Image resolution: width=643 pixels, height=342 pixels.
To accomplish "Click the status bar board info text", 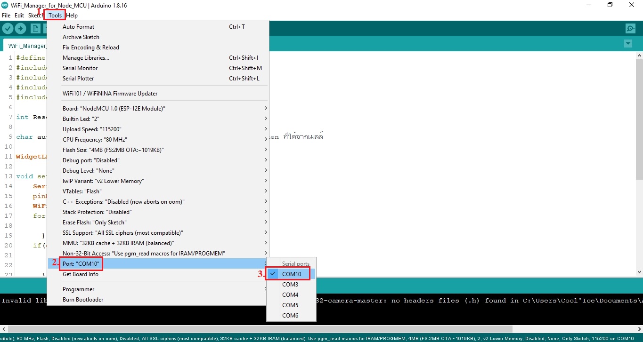I will pos(317,338).
